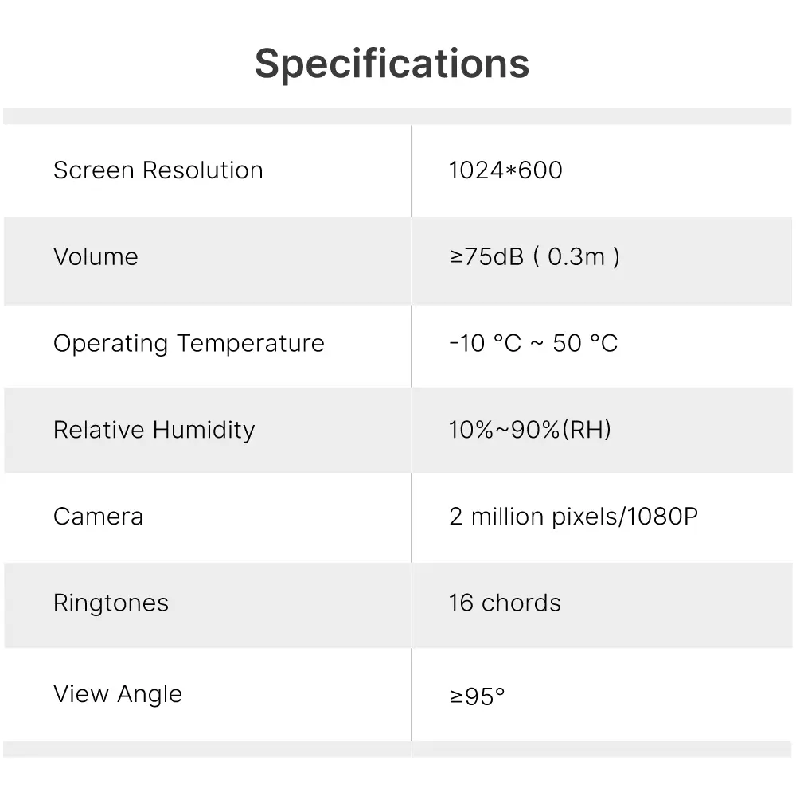Select the Ringtones label
The width and height of the screenshot is (796, 796).
111,603
